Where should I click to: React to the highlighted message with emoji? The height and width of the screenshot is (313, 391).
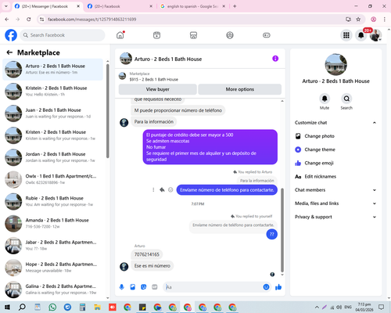coord(170,190)
